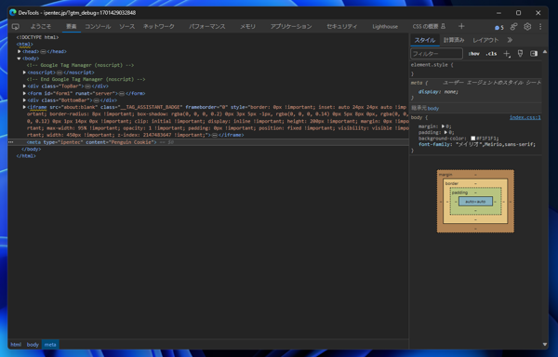Open the link-devices customize icon
This screenshot has height=357, width=558.
513,27
